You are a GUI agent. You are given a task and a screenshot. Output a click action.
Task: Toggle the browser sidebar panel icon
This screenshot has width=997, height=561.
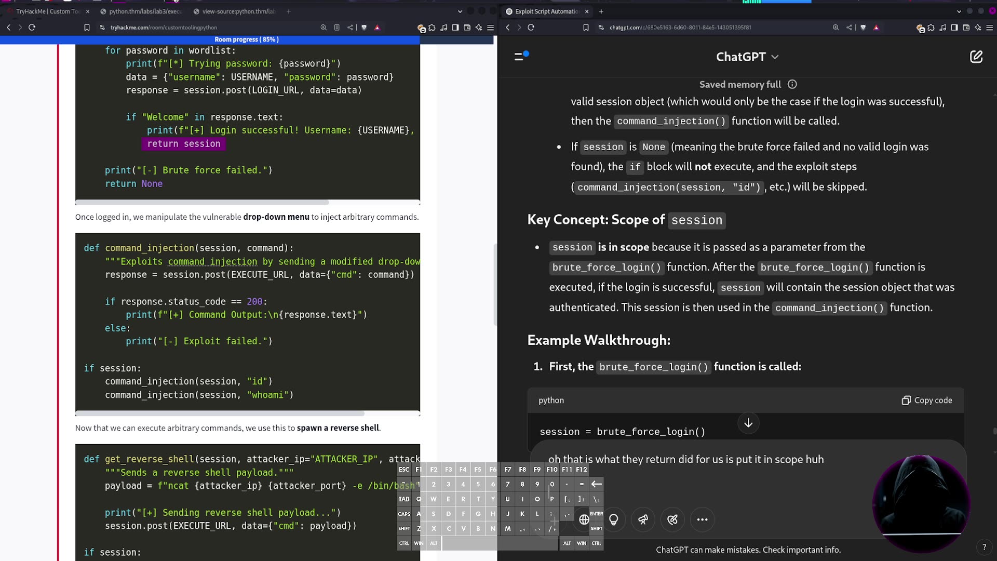pos(456,28)
